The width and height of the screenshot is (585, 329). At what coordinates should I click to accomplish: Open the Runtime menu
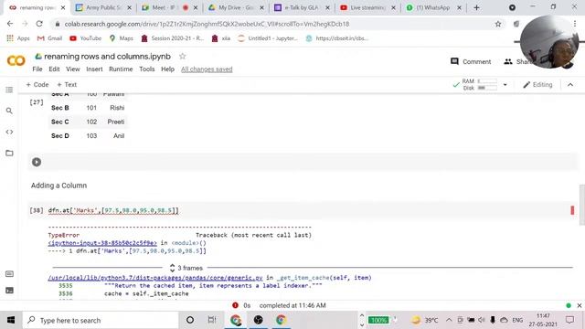(x=121, y=69)
